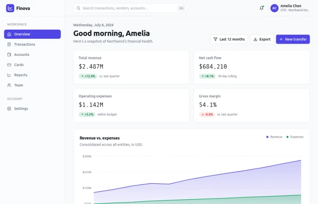This screenshot has width=318, height=204.
Task: Click the Team people icon
Action: point(9,85)
